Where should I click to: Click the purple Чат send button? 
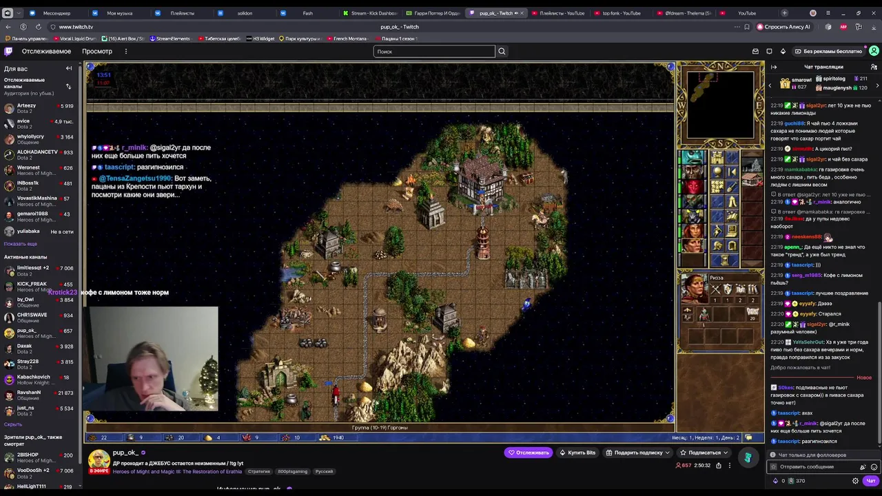pyautogui.click(x=871, y=481)
